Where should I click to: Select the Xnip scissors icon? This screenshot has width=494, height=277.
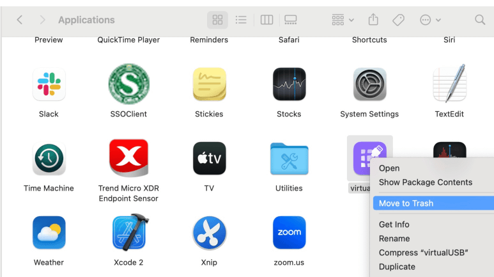(x=209, y=233)
